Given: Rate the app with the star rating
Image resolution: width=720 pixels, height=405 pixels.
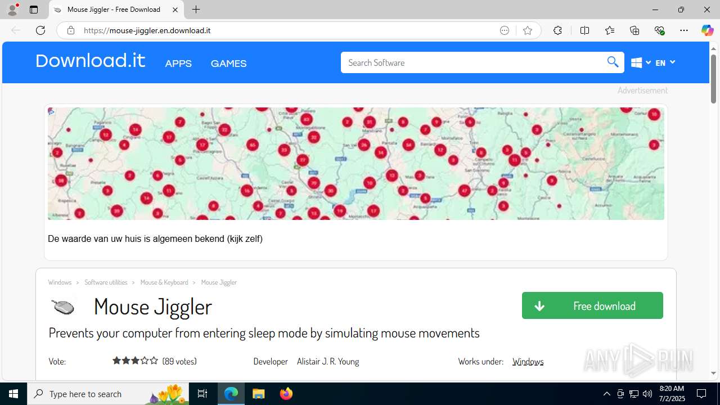Looking at the screenshot, I should (135, 361).
